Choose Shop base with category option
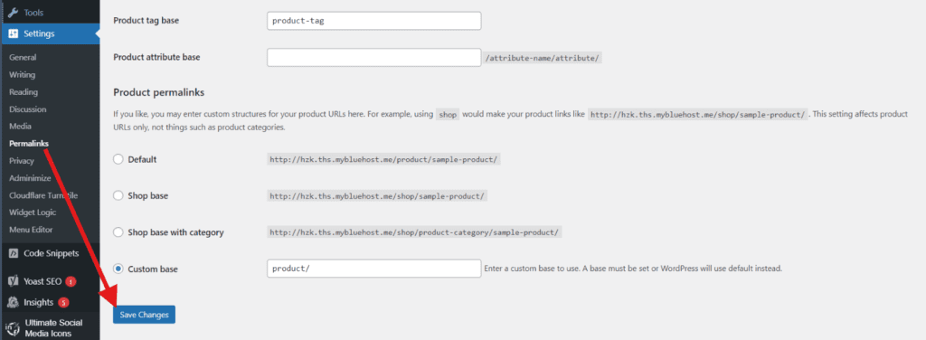This screenshot has height=340, width=926. (118, 232)
